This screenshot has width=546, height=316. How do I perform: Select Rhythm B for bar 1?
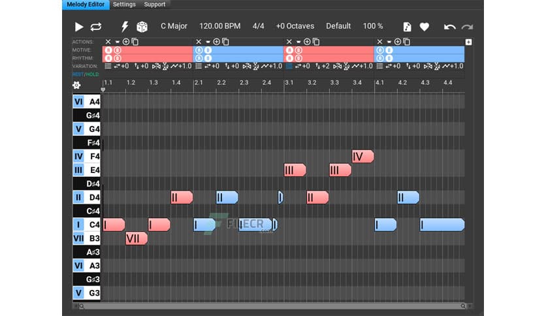point(118,58)
